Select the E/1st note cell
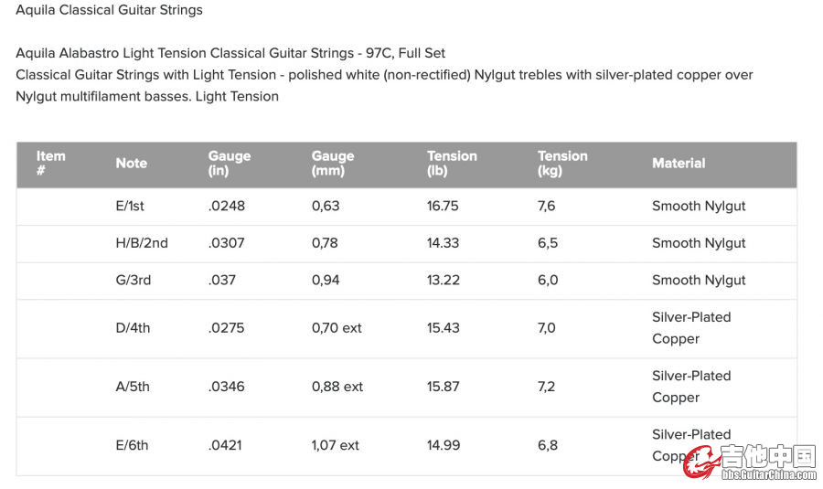The width and height of the screenshot is (823, 489). pos(130,207)
